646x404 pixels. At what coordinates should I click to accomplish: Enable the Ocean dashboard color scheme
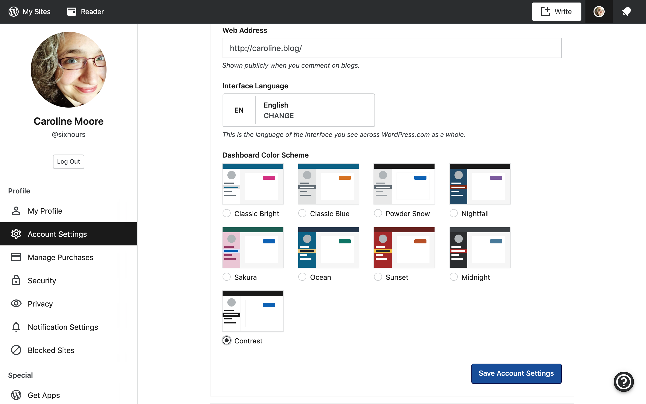tap(302, 277)
